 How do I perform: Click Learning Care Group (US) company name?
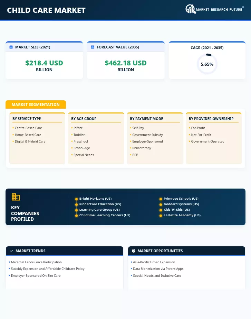pos(99,210)
